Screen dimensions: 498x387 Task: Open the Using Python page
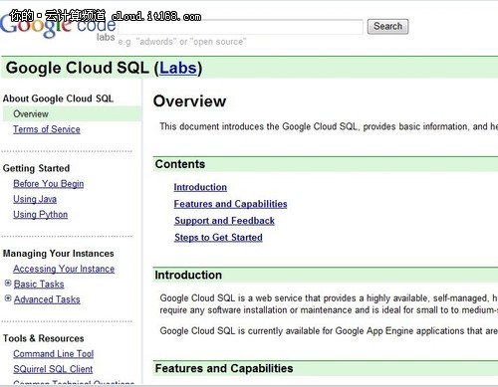(41, 215)
